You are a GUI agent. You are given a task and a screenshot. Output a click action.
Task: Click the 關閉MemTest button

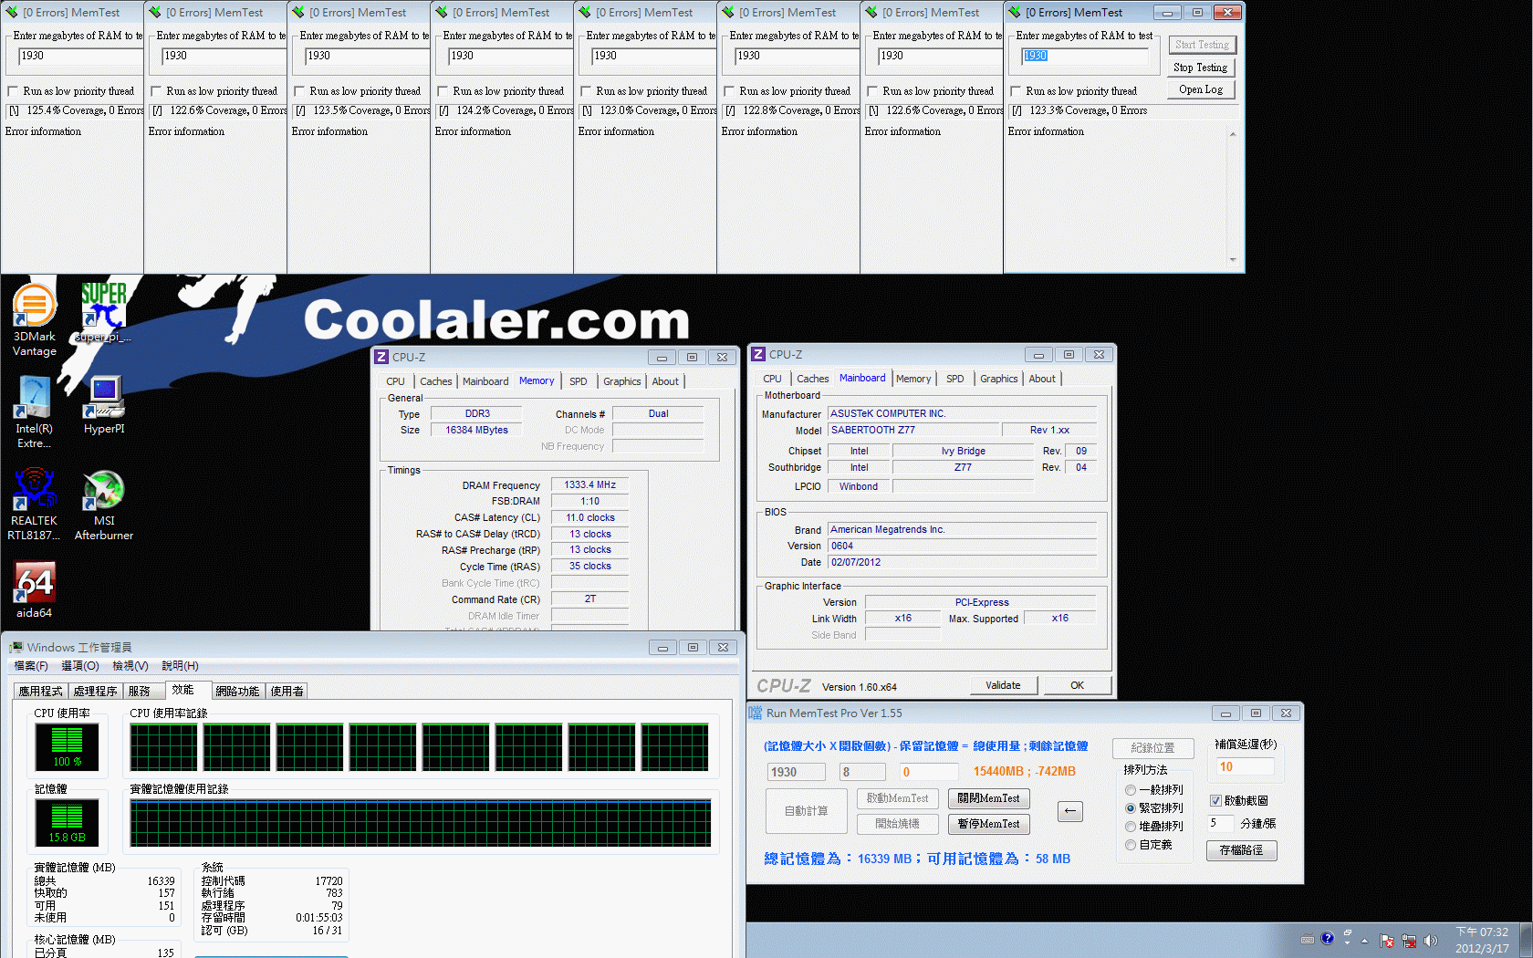pyautogui.click(x=988, y=798)
